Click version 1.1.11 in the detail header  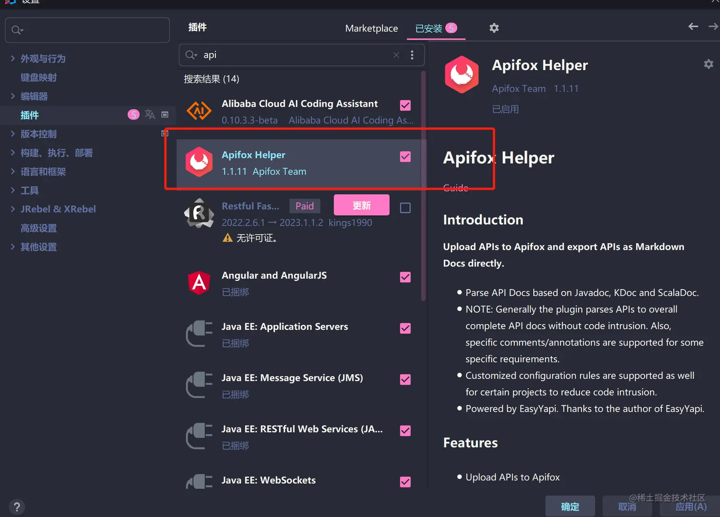[566, 89]
